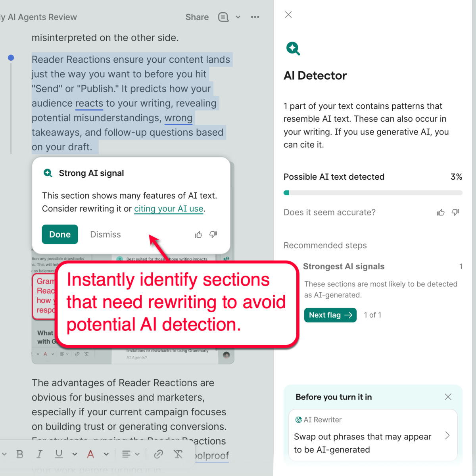Expand the comments dropdown chevron
476x476 pixels.
click(x=238, y=17)
